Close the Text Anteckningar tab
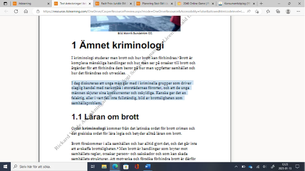 [90, 4]
